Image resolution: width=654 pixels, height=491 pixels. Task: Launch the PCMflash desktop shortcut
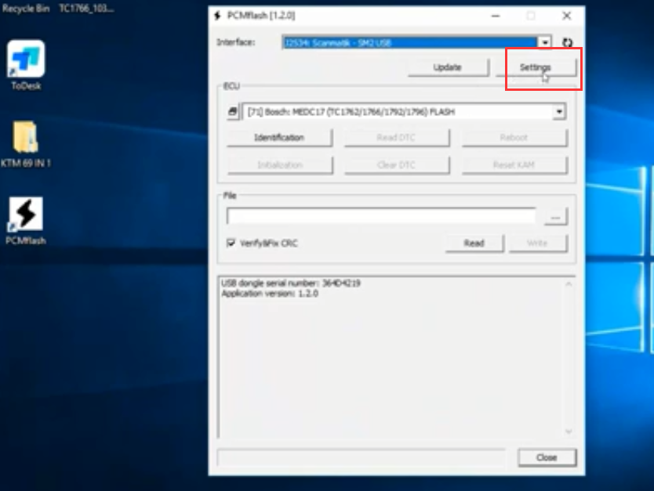tap(26, 221)
